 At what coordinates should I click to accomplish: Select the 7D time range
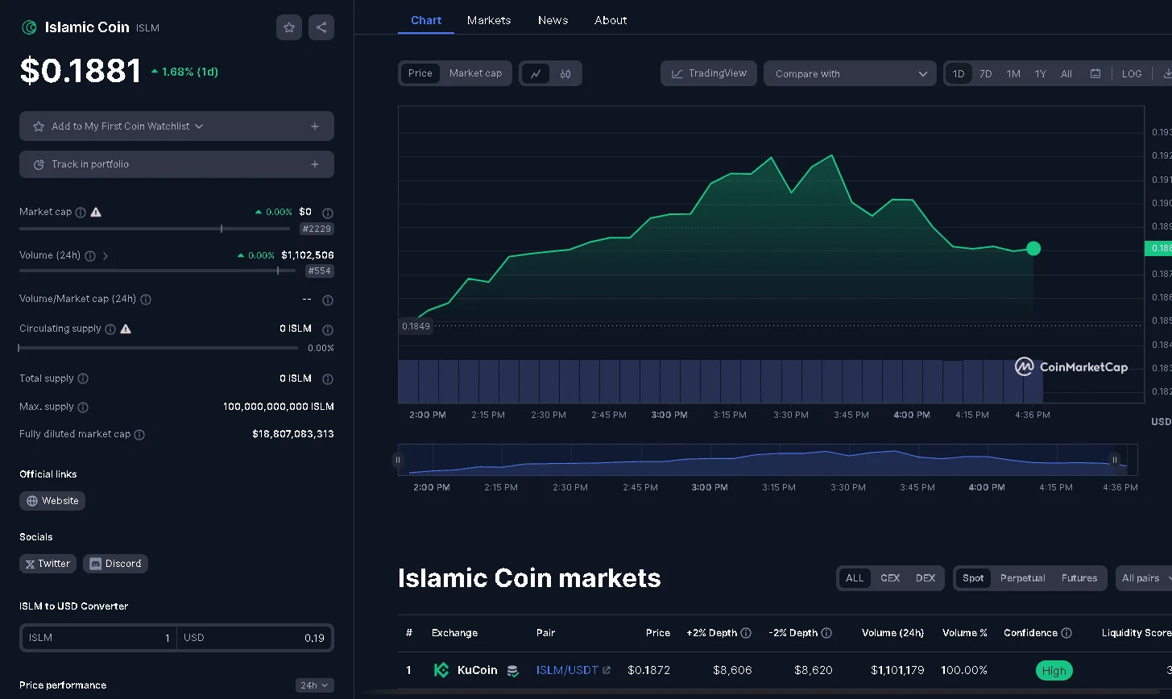[x=986, y=73]
